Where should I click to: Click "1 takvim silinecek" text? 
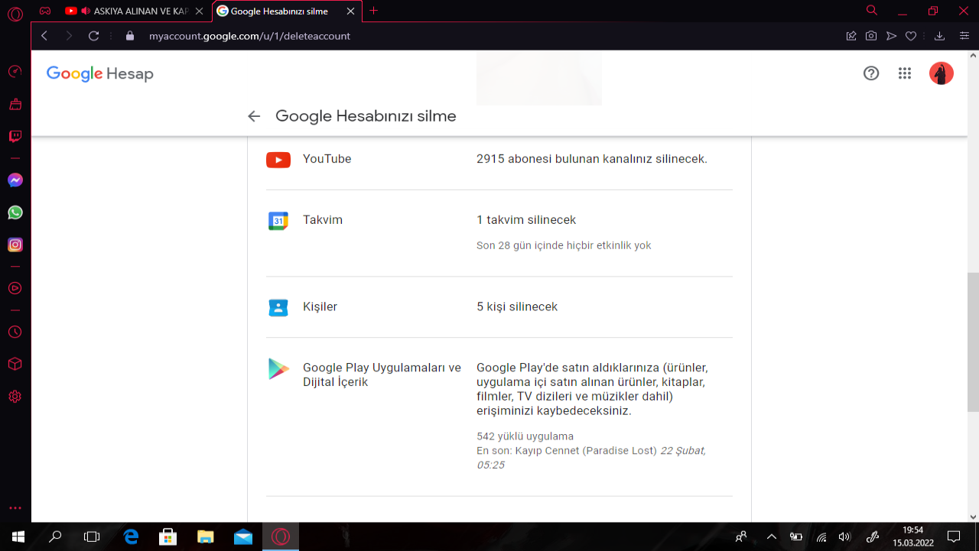pyautogui.click(x=526, y=220)
